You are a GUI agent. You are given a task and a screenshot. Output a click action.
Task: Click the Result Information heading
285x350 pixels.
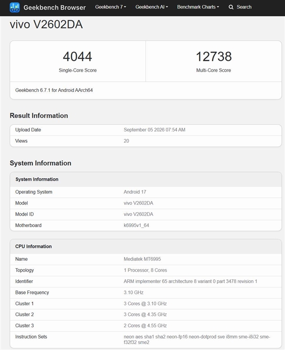point(39,115)
